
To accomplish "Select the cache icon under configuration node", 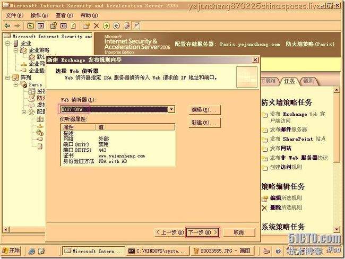I will coord(40,133).
